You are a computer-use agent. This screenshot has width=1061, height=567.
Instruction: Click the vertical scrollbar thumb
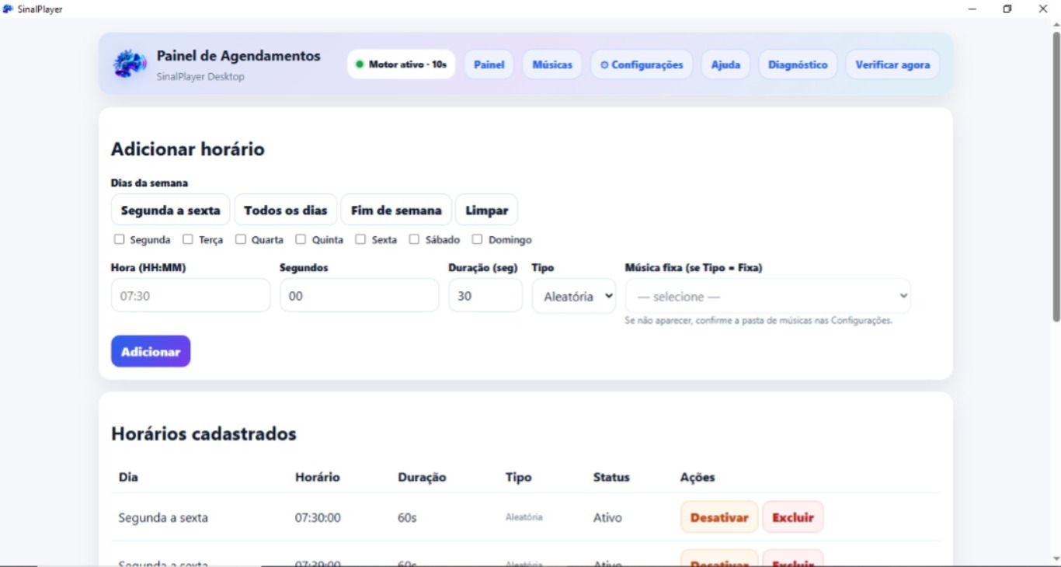(1056, 177)
